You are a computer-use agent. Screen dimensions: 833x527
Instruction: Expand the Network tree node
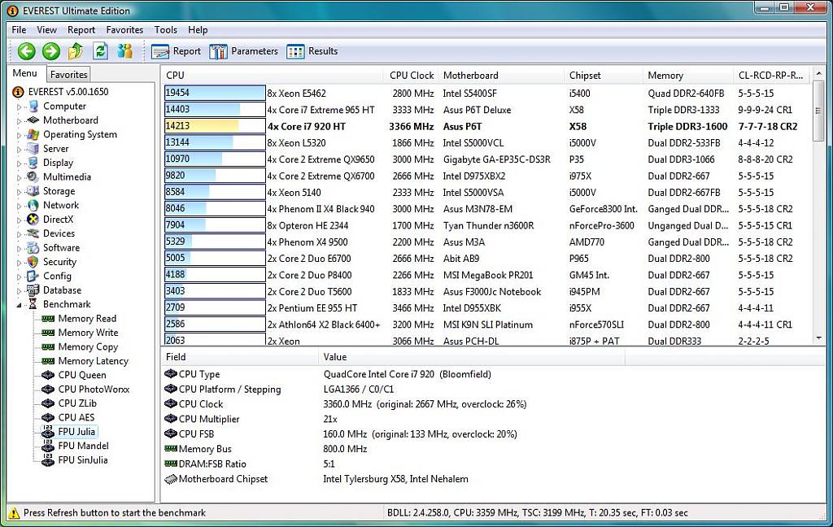coord(20,206)
